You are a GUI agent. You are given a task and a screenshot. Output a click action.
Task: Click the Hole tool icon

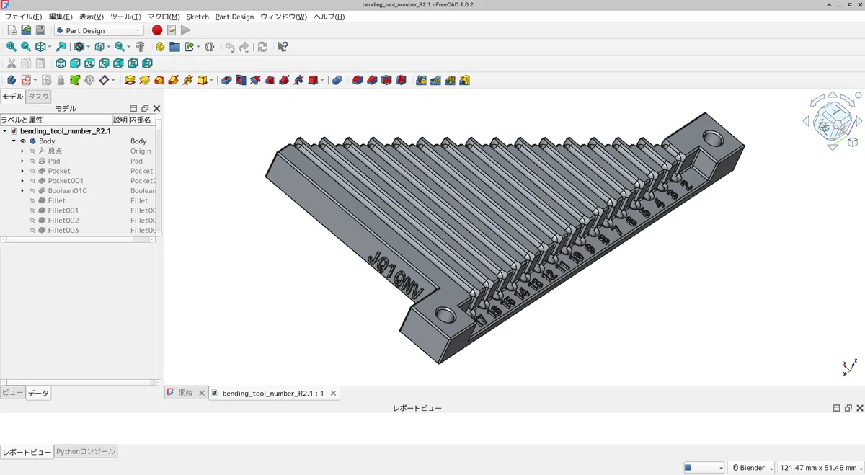(241, 80)
